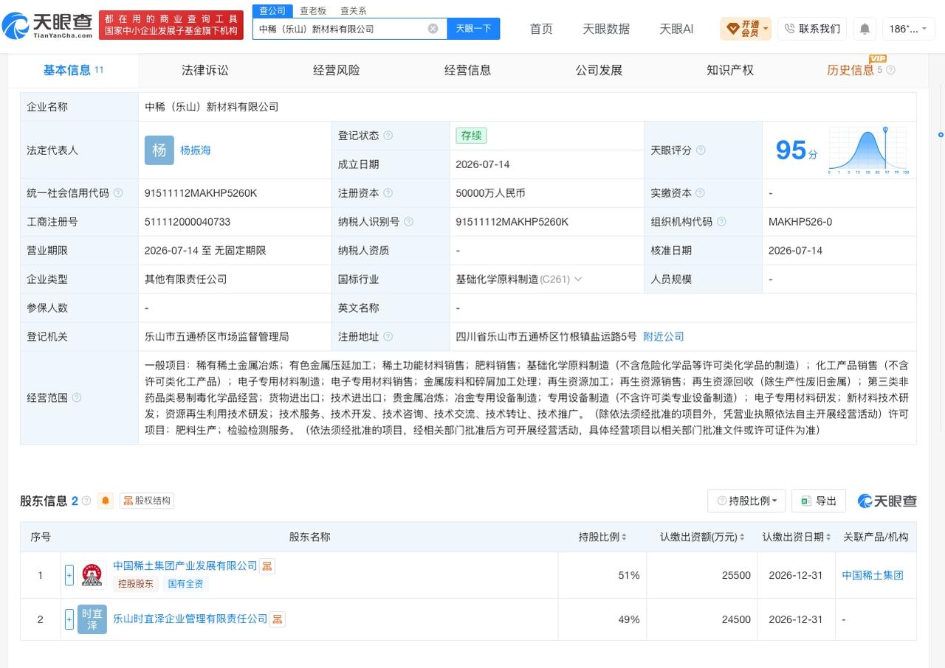Open equity chart icon after 中国稀土集团产业发展有限公司
The width and height of the screenshot is (945, 668).
click(267, 566)
